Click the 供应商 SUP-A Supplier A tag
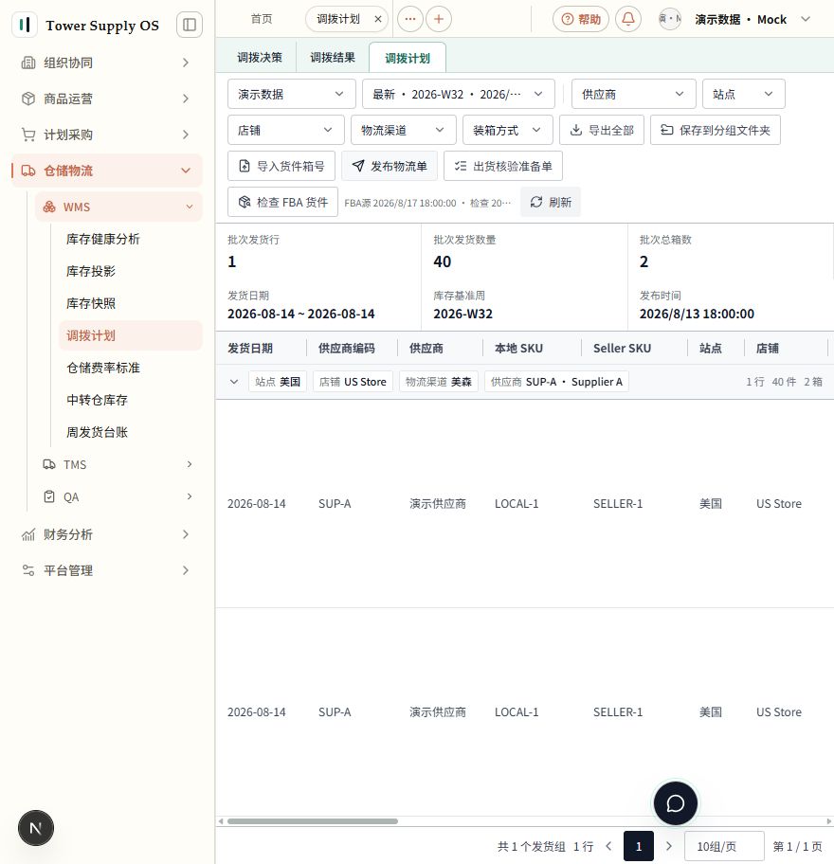Screen dimensions: 834x864 [x=556, y=381]
